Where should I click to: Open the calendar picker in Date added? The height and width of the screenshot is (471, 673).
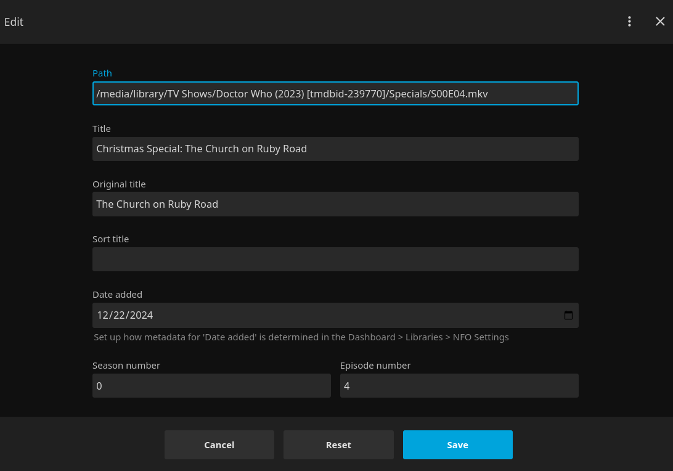(x=568, y=315)
